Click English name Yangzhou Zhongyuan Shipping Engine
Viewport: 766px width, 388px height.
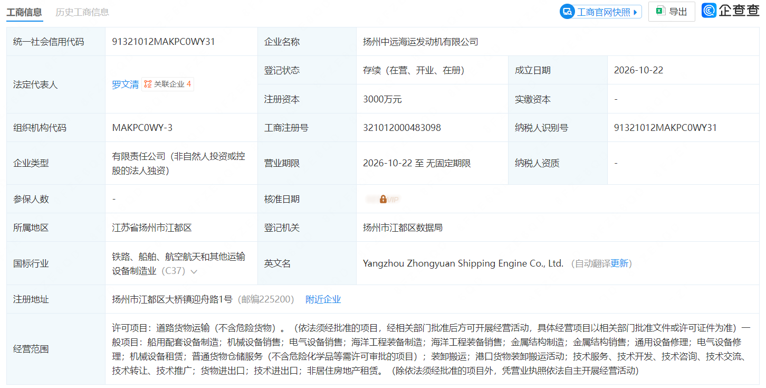[463, 263]
